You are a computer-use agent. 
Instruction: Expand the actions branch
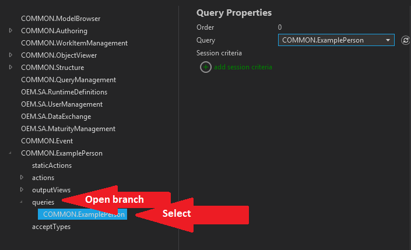click(22, 177)
